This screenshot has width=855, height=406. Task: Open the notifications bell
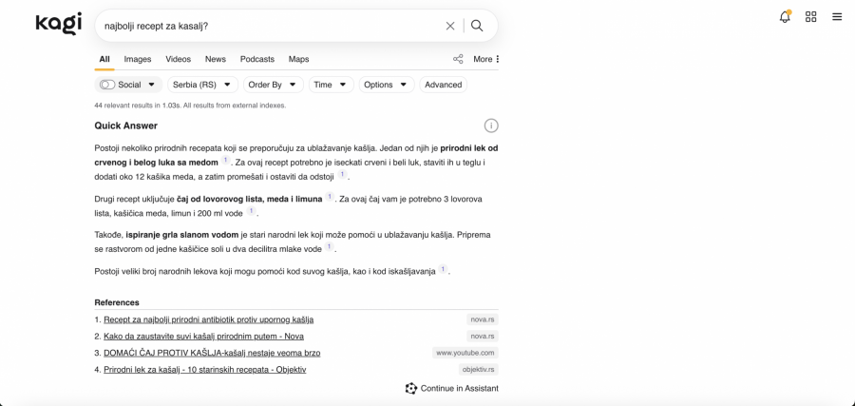click(x=785, y=17)
